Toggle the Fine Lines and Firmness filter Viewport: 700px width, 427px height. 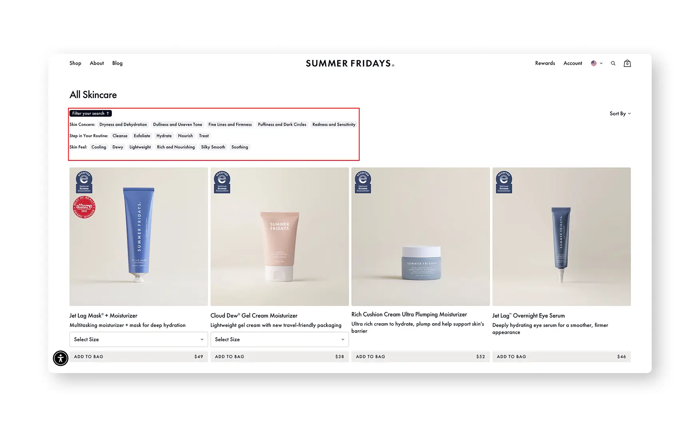230,125
